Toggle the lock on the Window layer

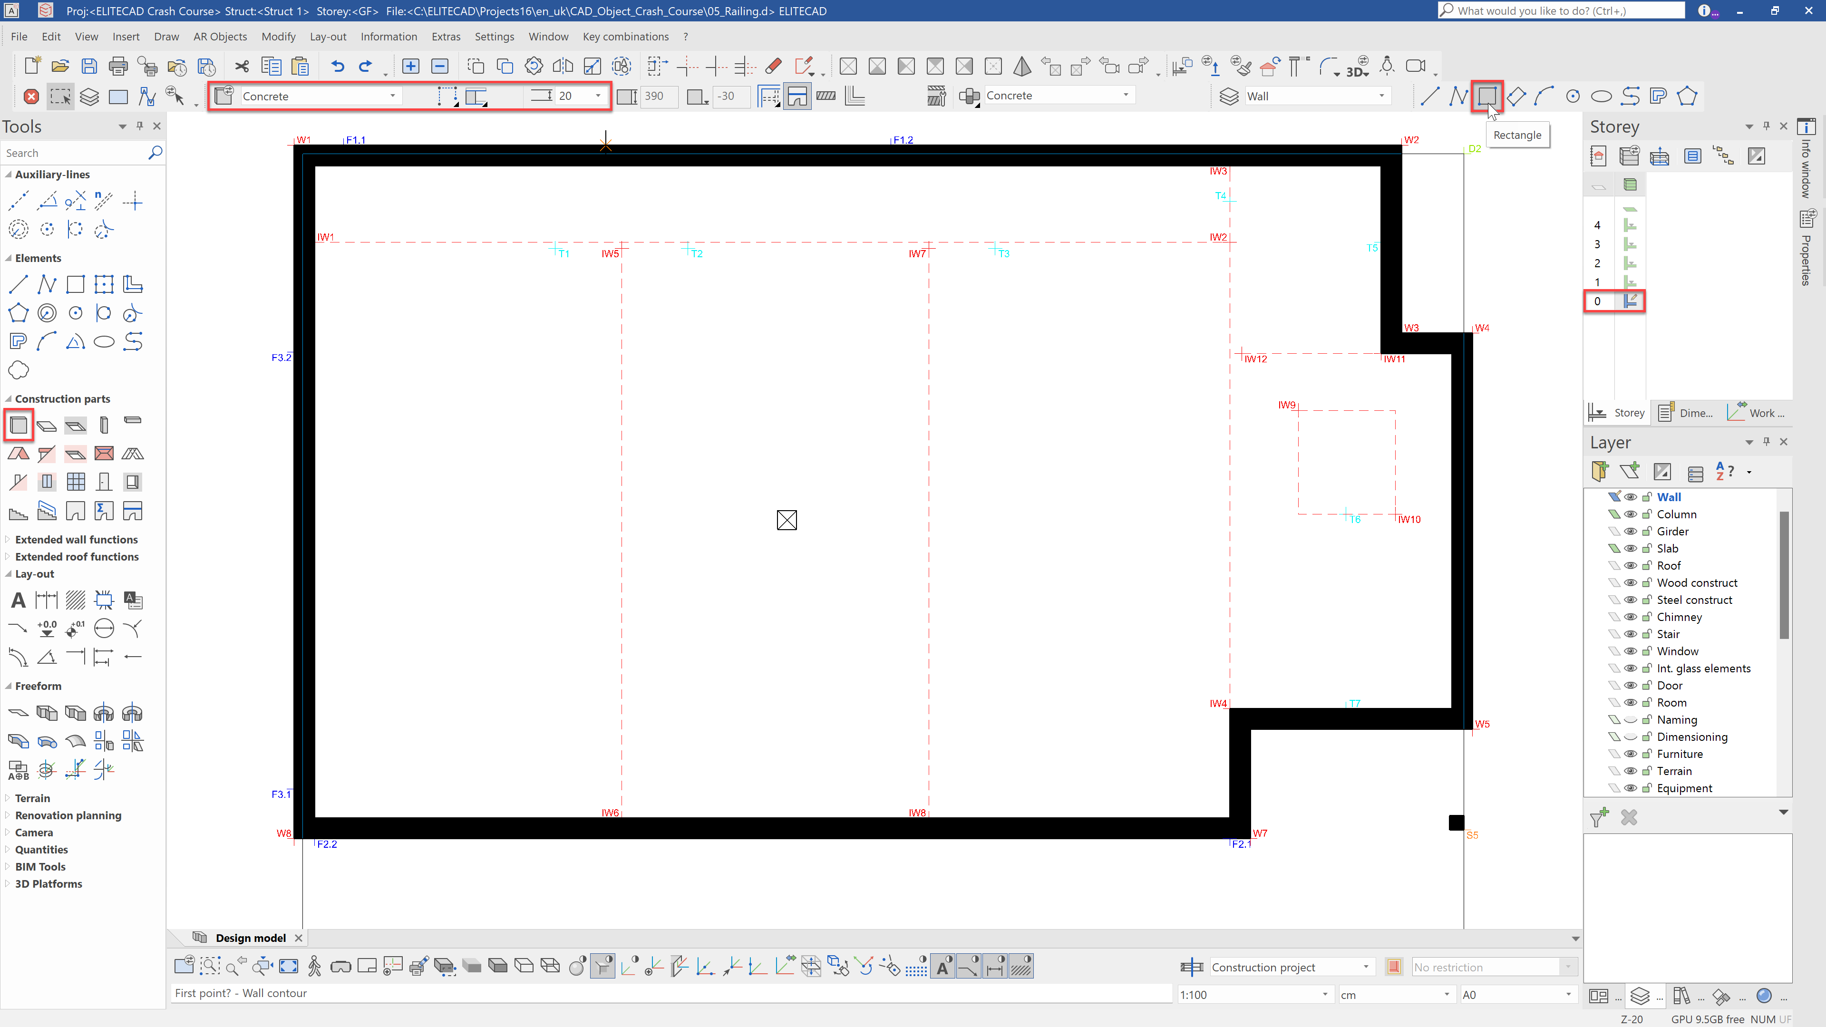pos(1647,651)
